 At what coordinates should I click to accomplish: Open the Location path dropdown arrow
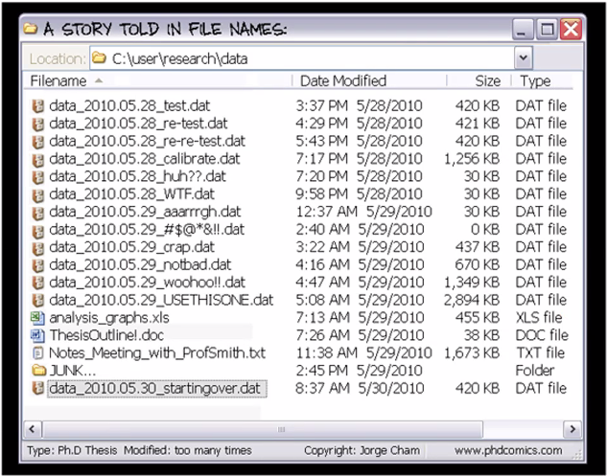523,58
